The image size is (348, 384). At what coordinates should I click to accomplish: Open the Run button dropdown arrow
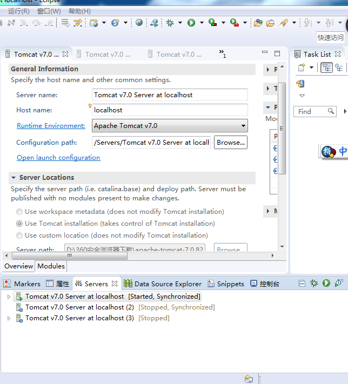pos(202,23)
